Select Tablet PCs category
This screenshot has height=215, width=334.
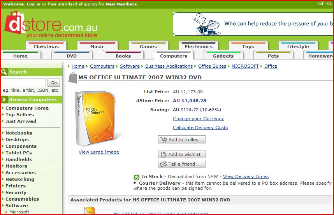click(19, 153)
